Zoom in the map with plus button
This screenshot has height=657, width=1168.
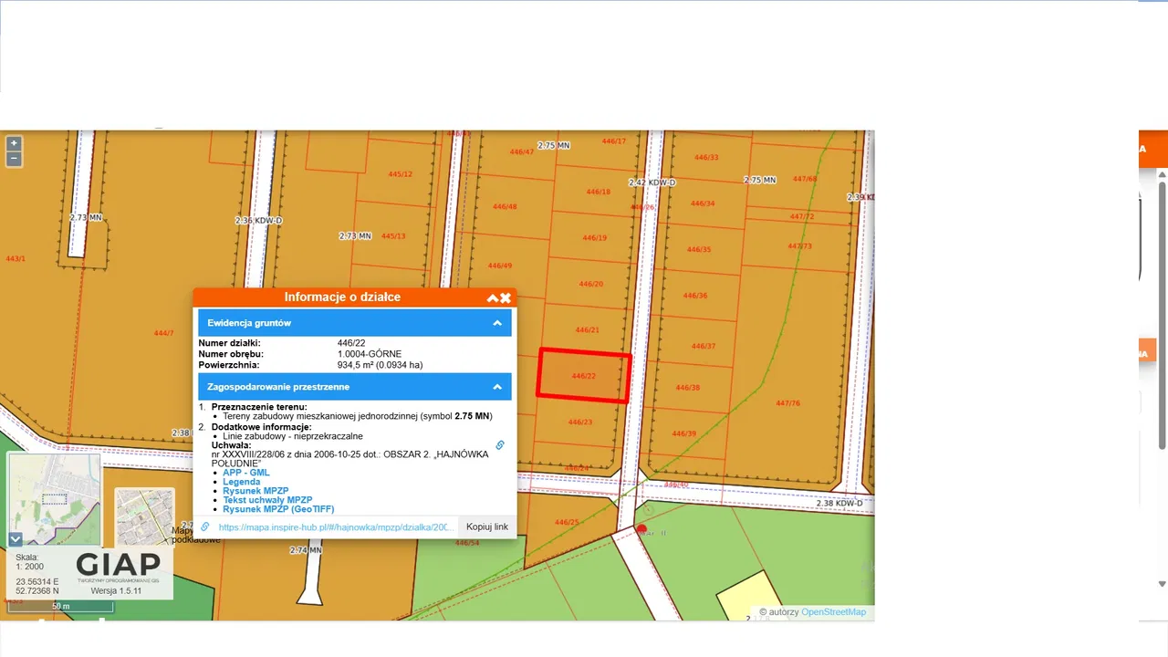(x=14, y=143)
